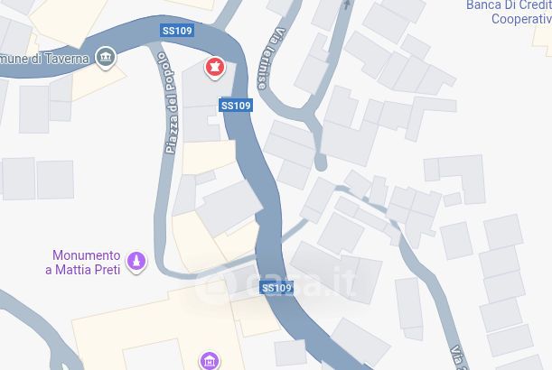Click the red pharmacy map marker
Image resolution: width=552 pixels, height=370 pixels.
tap(214, 69)
